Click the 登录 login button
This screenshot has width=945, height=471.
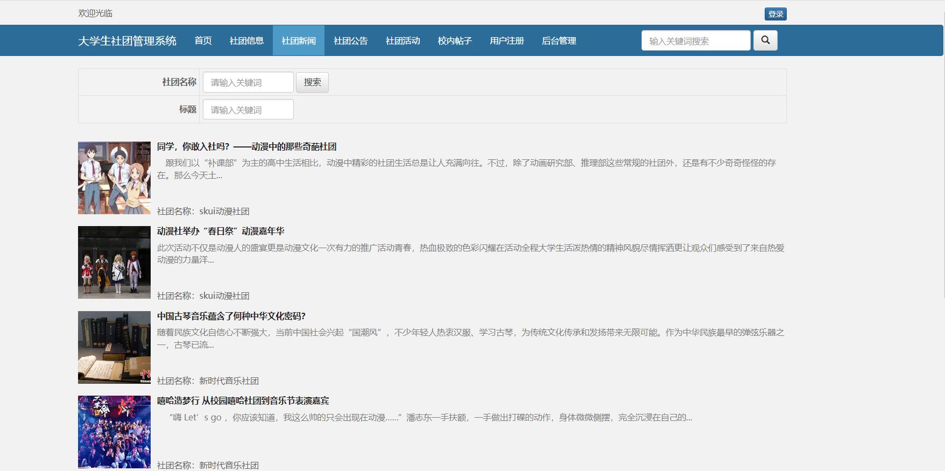pos(775,14)
